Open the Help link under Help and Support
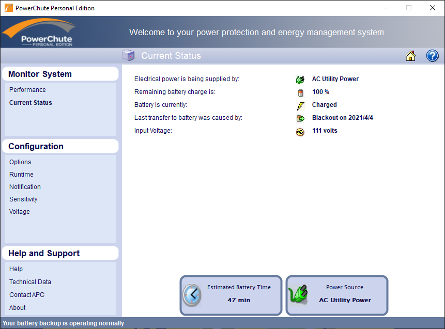Image resolution: width=445 pixels, height=329 pixels. pyautogui.click(x=16, y=269)
